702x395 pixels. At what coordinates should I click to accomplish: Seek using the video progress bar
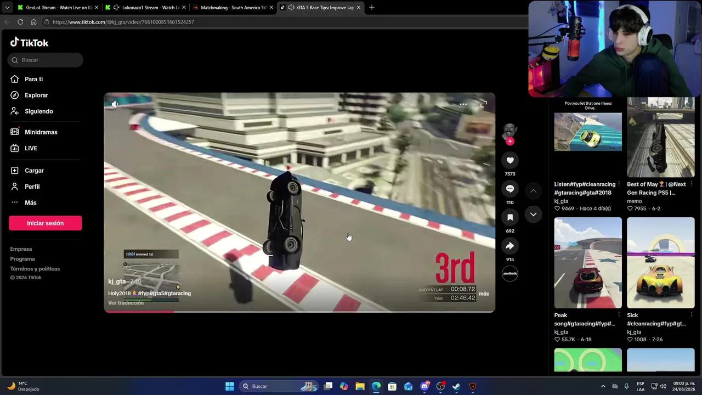[x=299, y=312]
